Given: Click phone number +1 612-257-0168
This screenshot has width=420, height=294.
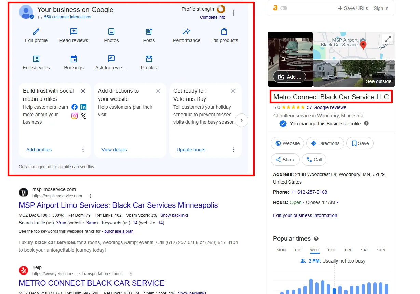Looking at the screenshot, I should [309, 192].
